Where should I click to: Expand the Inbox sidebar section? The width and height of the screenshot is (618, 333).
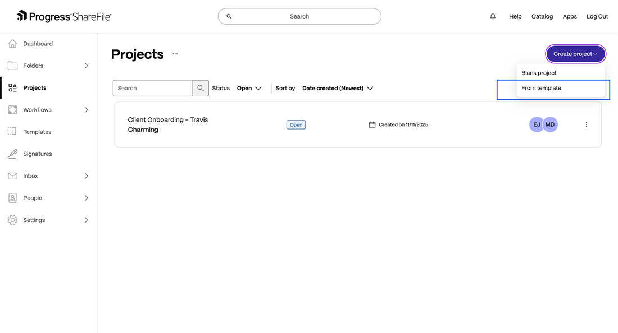[86, 176]
